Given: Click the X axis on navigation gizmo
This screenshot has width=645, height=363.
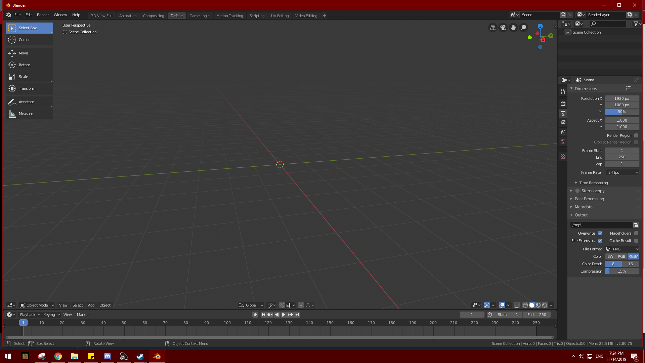Looking at the screenshot, I should coord(543,40).
